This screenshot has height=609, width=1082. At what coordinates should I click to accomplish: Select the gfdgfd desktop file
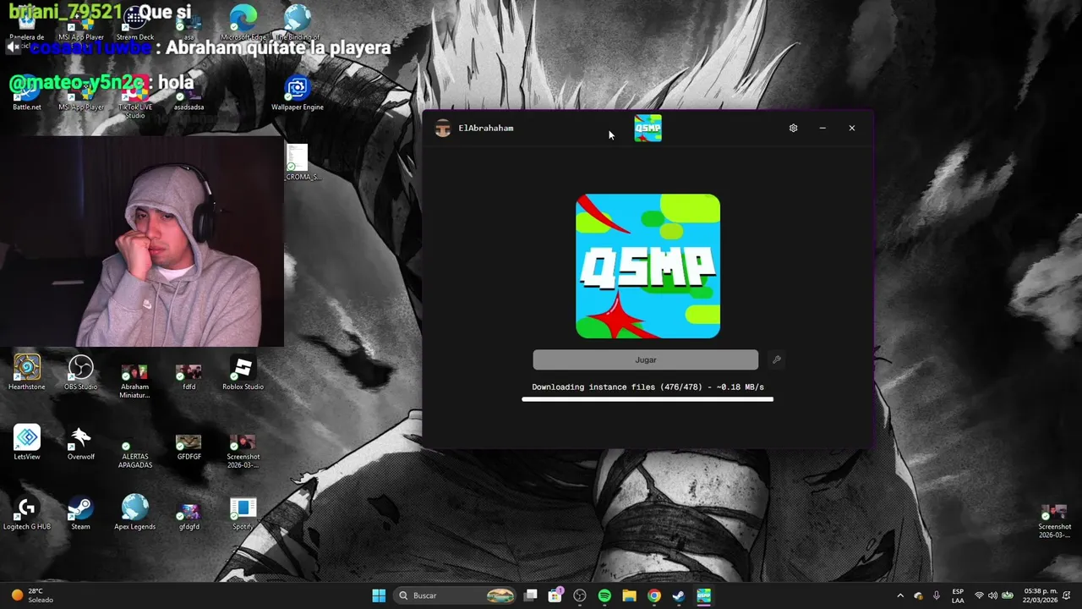pyautogui.click(x=189, y=517)
